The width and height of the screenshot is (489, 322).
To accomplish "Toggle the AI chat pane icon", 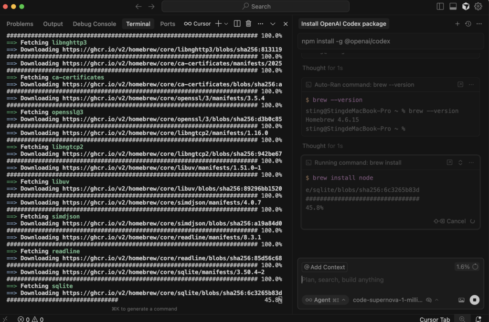I will click(465, 6).
